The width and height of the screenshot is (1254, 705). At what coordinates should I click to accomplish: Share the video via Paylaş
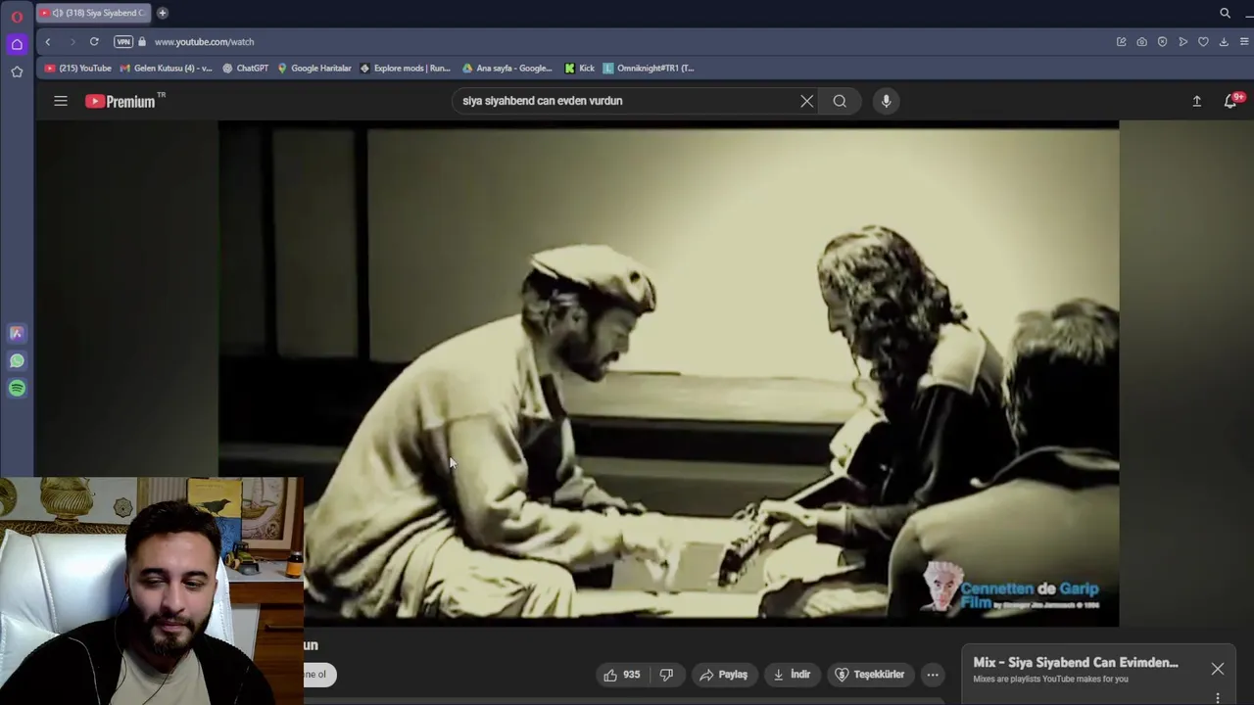pos(724,675)
